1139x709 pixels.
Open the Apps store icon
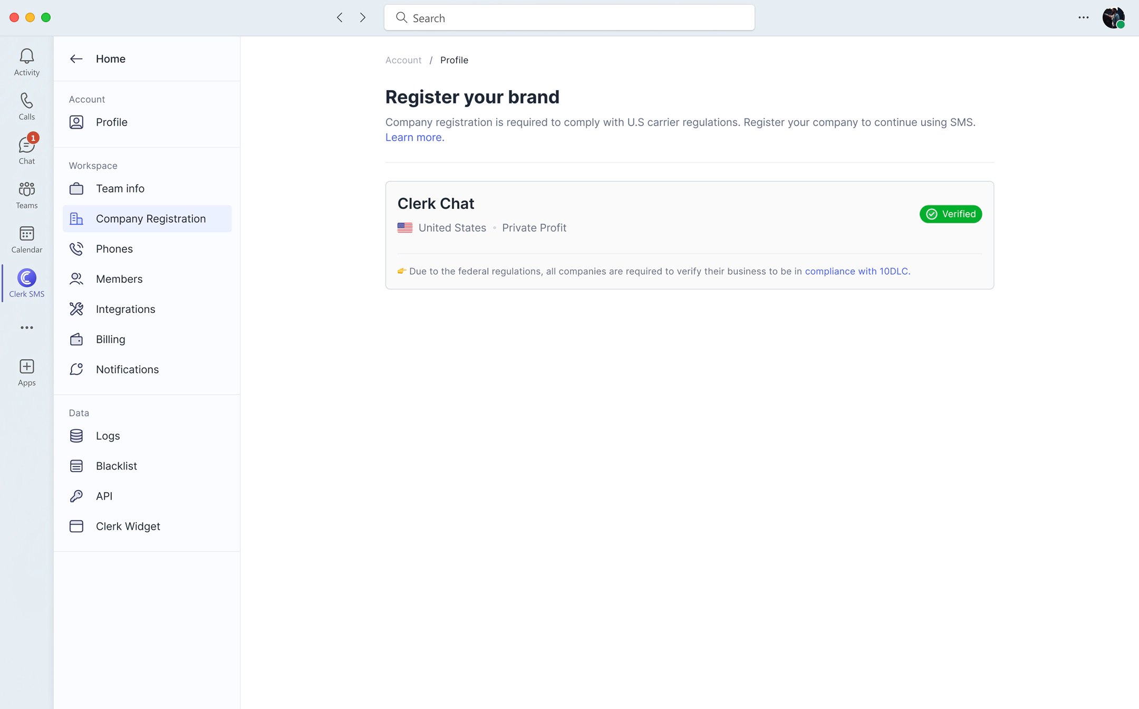(x=26, y=372)
